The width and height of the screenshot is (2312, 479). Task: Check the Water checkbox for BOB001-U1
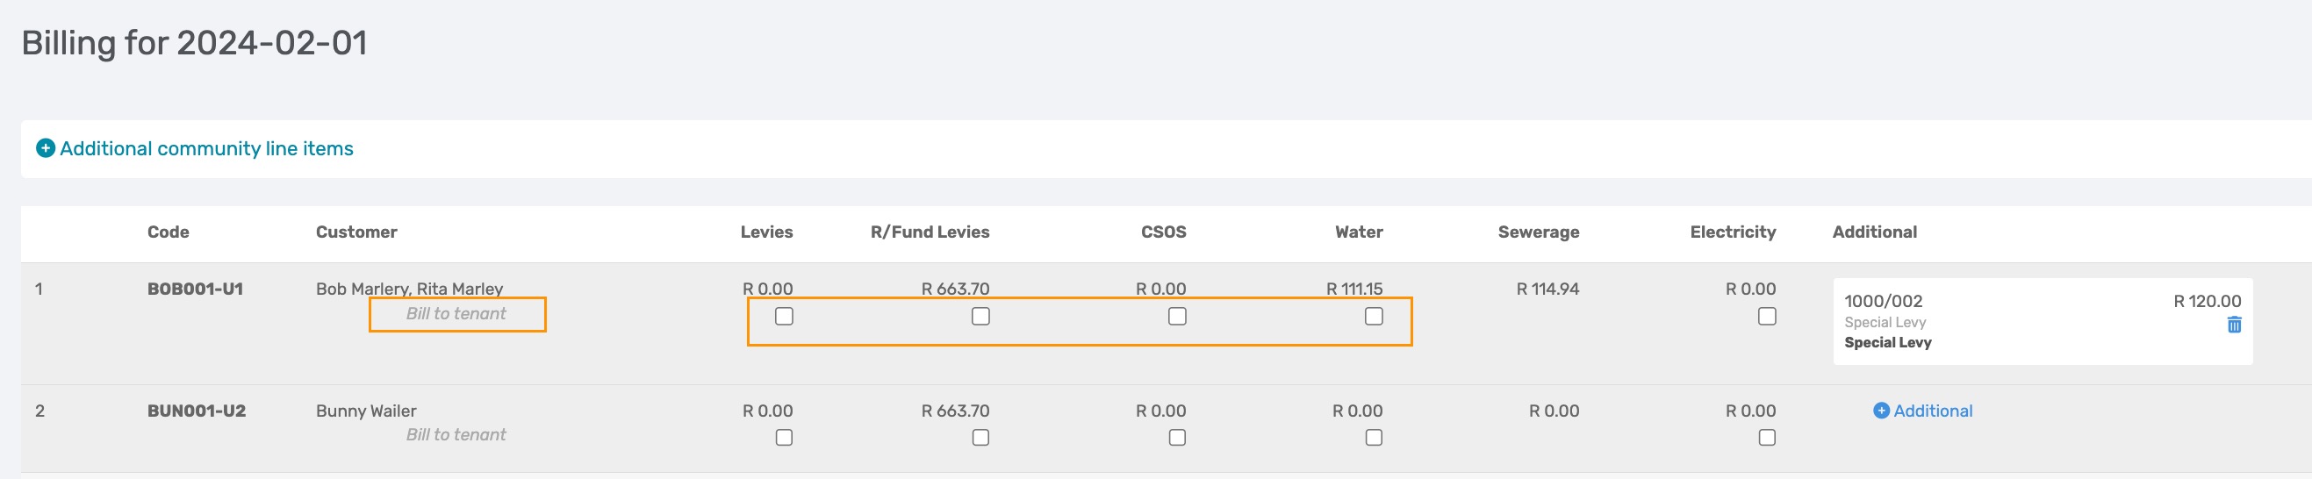pos(1373,316)
